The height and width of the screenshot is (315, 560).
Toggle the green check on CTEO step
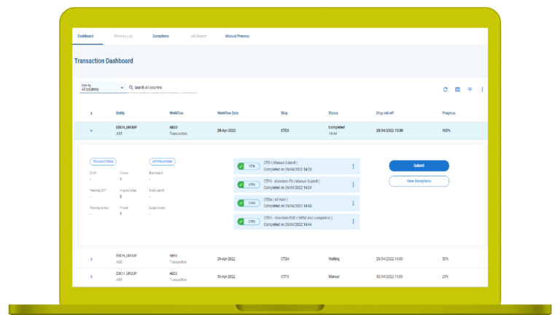(x=241, y=222)
